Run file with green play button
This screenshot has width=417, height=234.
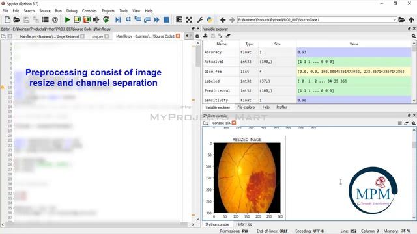click(x=68, y=19)
